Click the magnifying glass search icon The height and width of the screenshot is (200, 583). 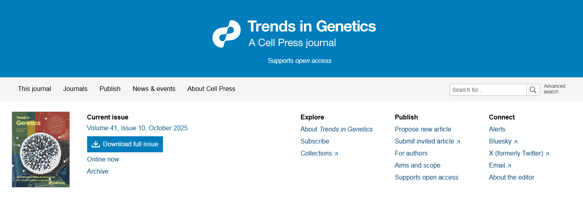click(533, 90)
